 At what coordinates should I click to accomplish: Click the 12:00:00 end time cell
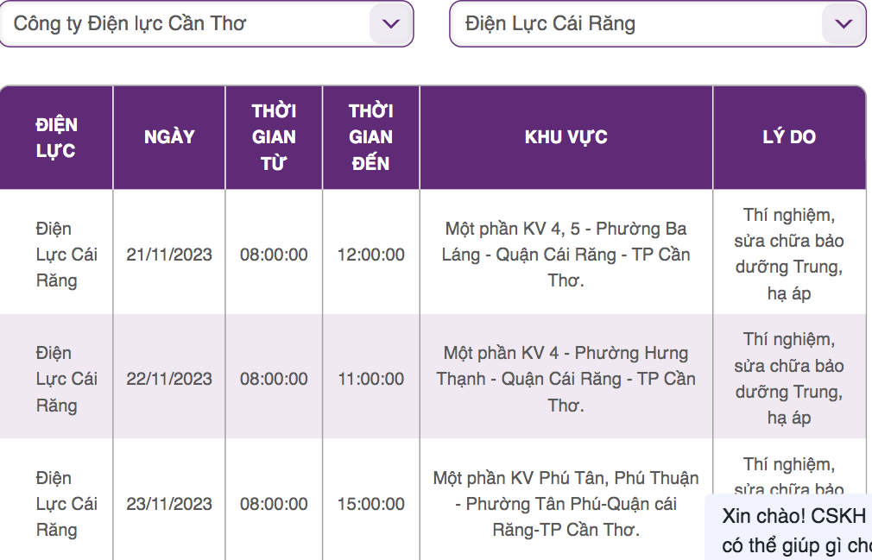371,255
